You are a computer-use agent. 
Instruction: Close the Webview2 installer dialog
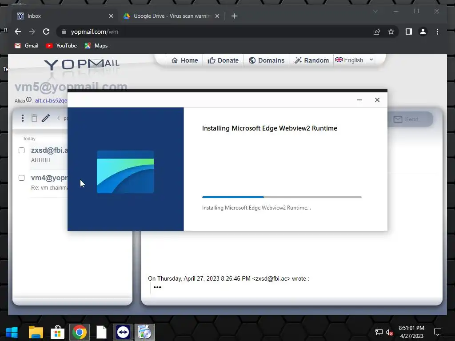point(377,100)
